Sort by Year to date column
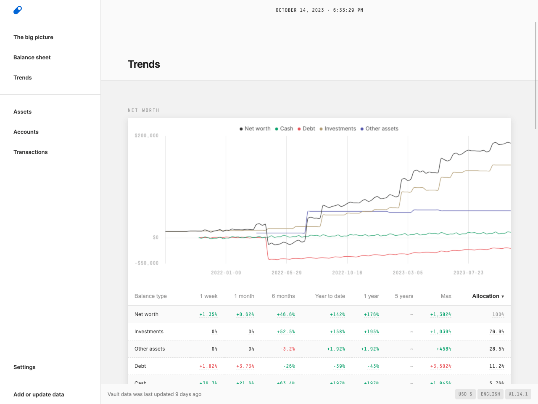Image resolution: width=538 pixels, height=404 pixels. point(330,296)
